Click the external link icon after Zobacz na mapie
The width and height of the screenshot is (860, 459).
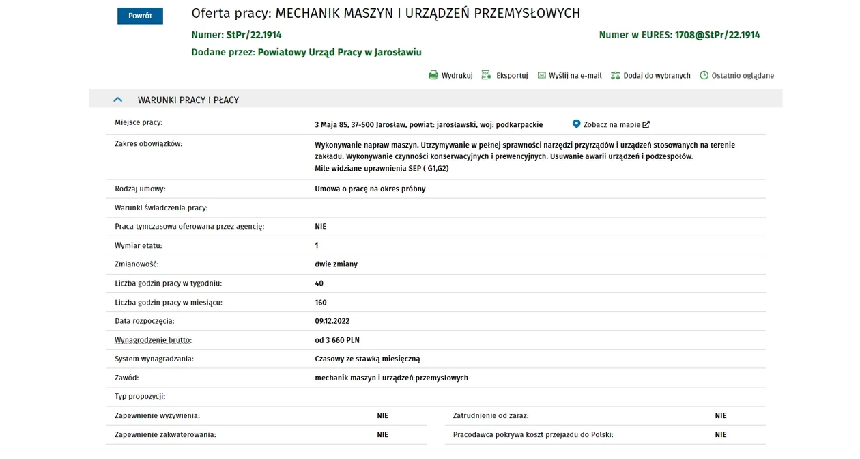[x=646, y=124]
